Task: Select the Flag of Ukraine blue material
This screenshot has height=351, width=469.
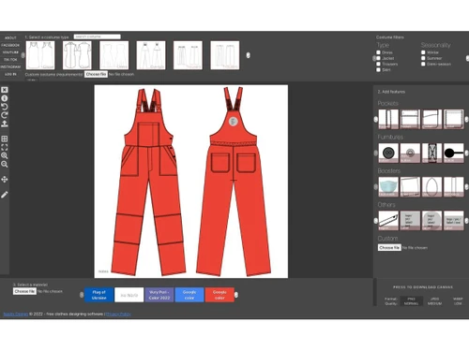Action: [98, 295]
